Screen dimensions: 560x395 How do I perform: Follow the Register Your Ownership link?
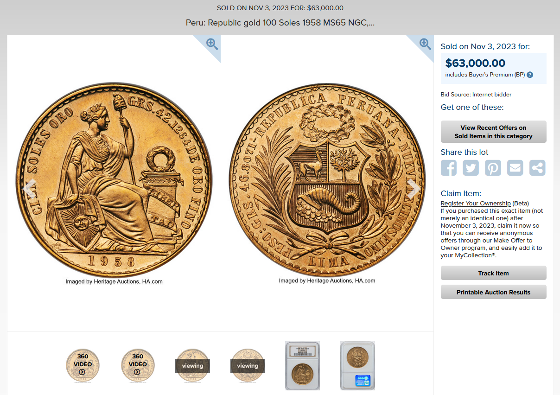(476, 204)
